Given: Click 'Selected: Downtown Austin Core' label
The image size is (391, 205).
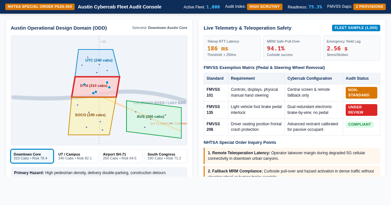Looking at the screenshot, I should 160,28.
